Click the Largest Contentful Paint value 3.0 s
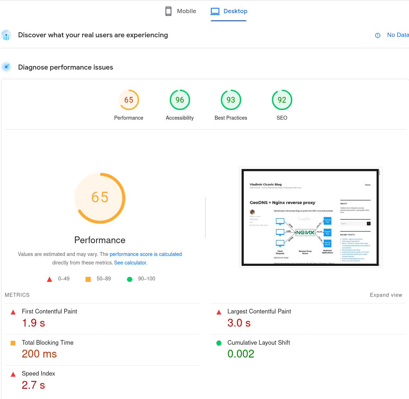 coord(239,323)
